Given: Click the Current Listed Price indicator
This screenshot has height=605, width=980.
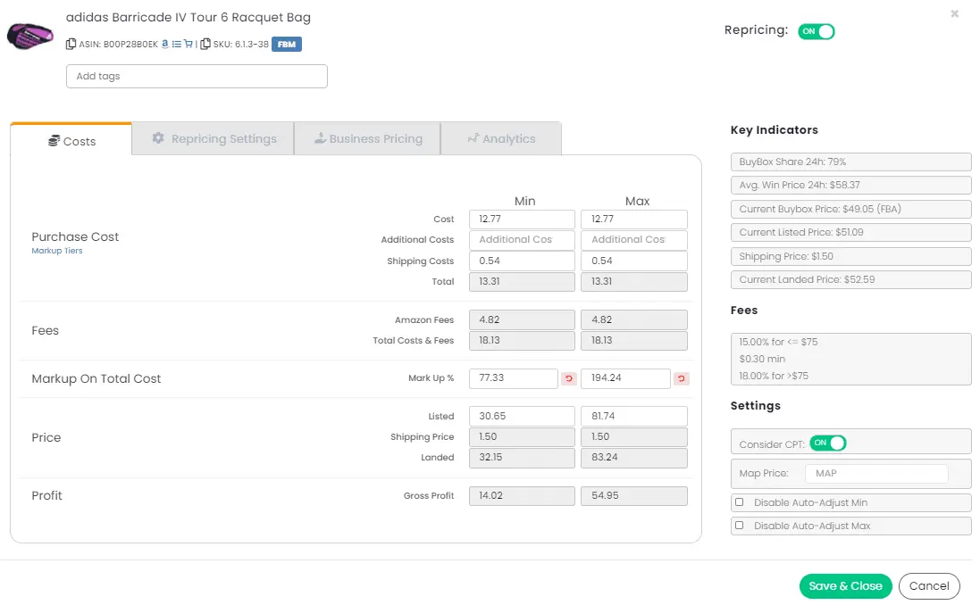Looking at the screenshot, I should point(850,232).
